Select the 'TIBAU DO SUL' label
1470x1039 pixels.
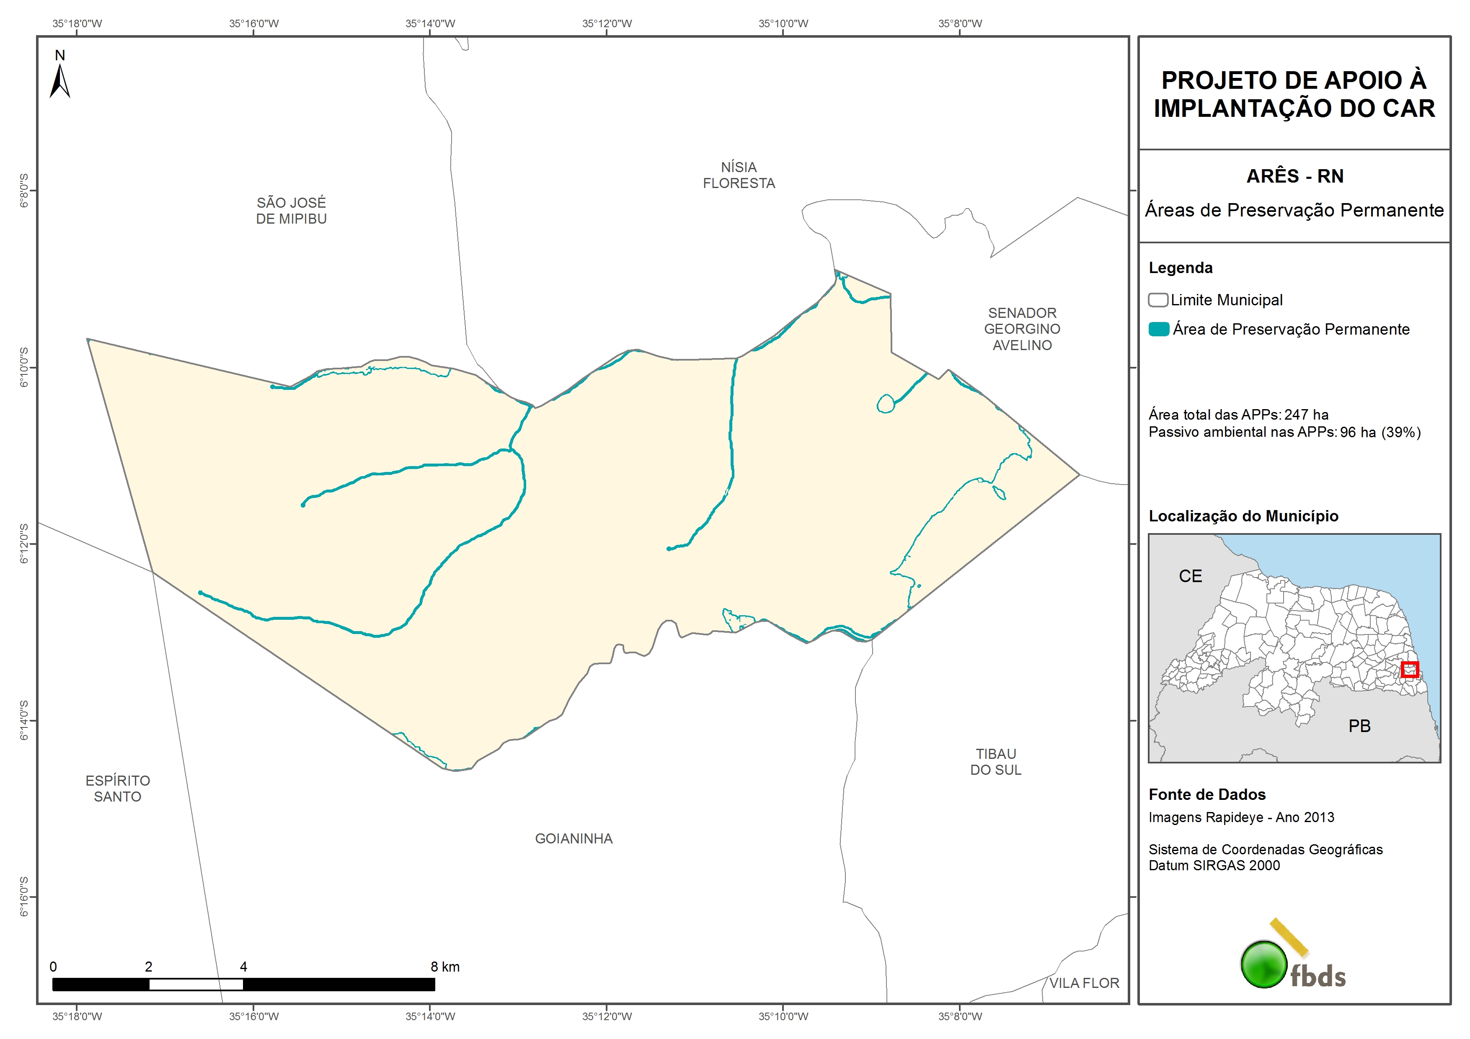[x=996, y=762]
